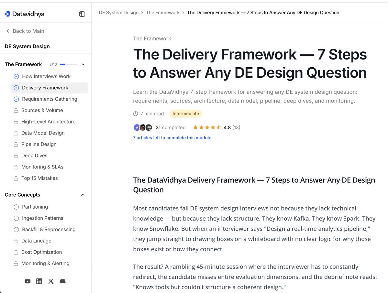Click completed checkmark for Delivery Framework
The width and height of the screenshot is (388, 293).
pyautogui.click(x=16, y=88)
